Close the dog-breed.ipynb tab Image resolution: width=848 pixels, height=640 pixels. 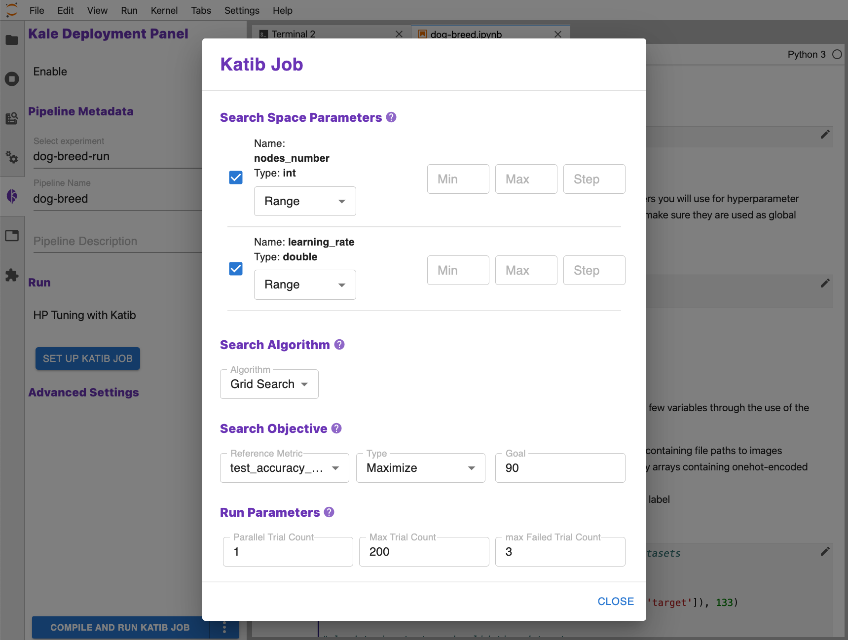point(558,34)
